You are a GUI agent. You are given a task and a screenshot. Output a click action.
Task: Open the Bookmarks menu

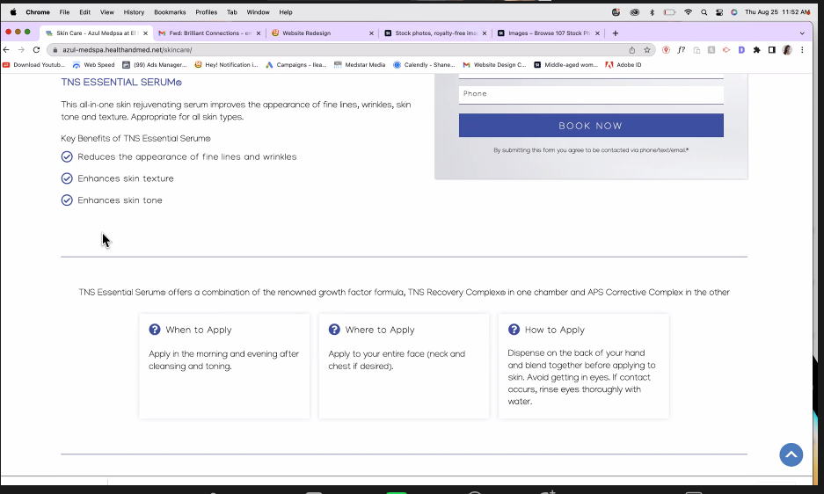[170, 12]
